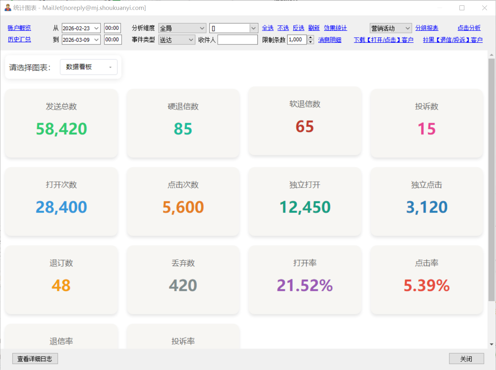496x370 pixels.
Task: Click the 查看详细日志 button
Action: pos(35,359)
